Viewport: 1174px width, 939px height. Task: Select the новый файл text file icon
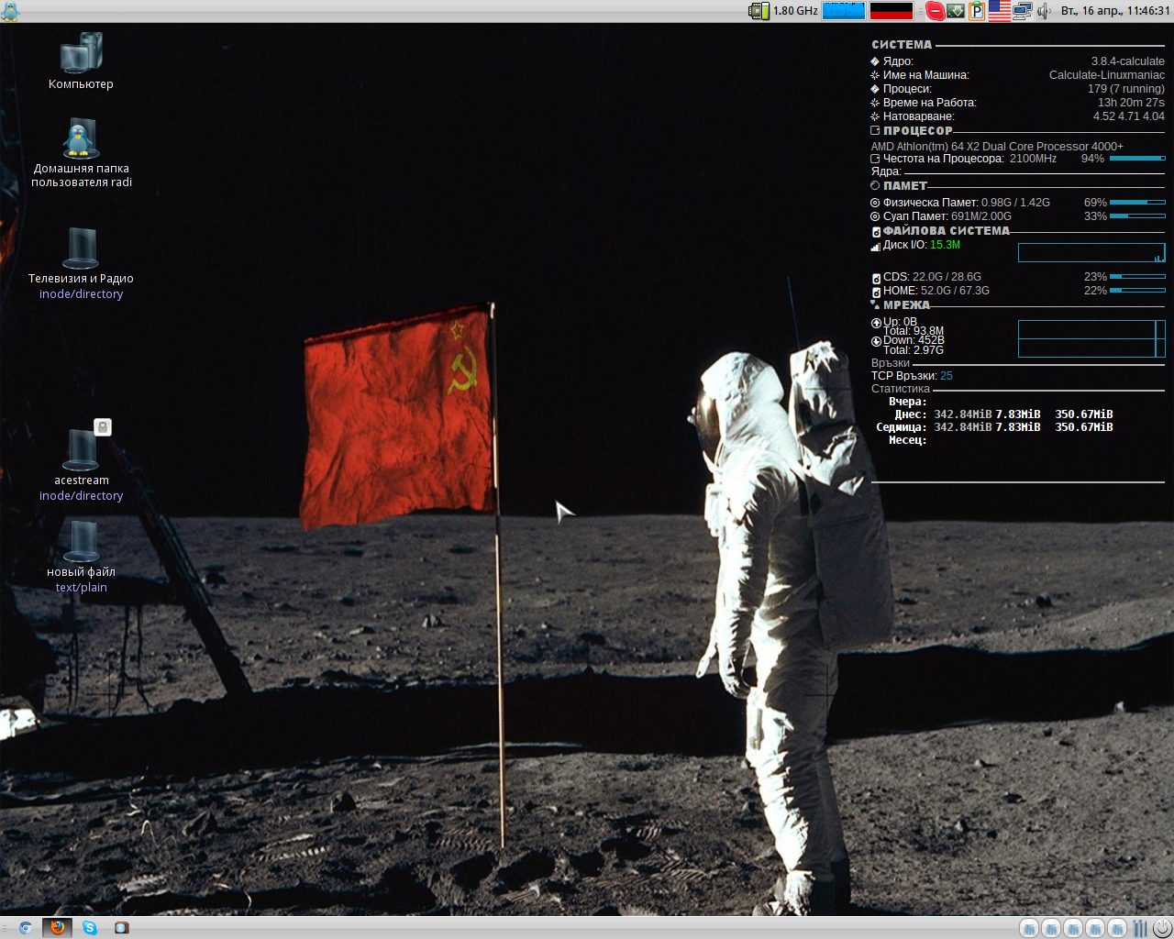tap(82, 541)
